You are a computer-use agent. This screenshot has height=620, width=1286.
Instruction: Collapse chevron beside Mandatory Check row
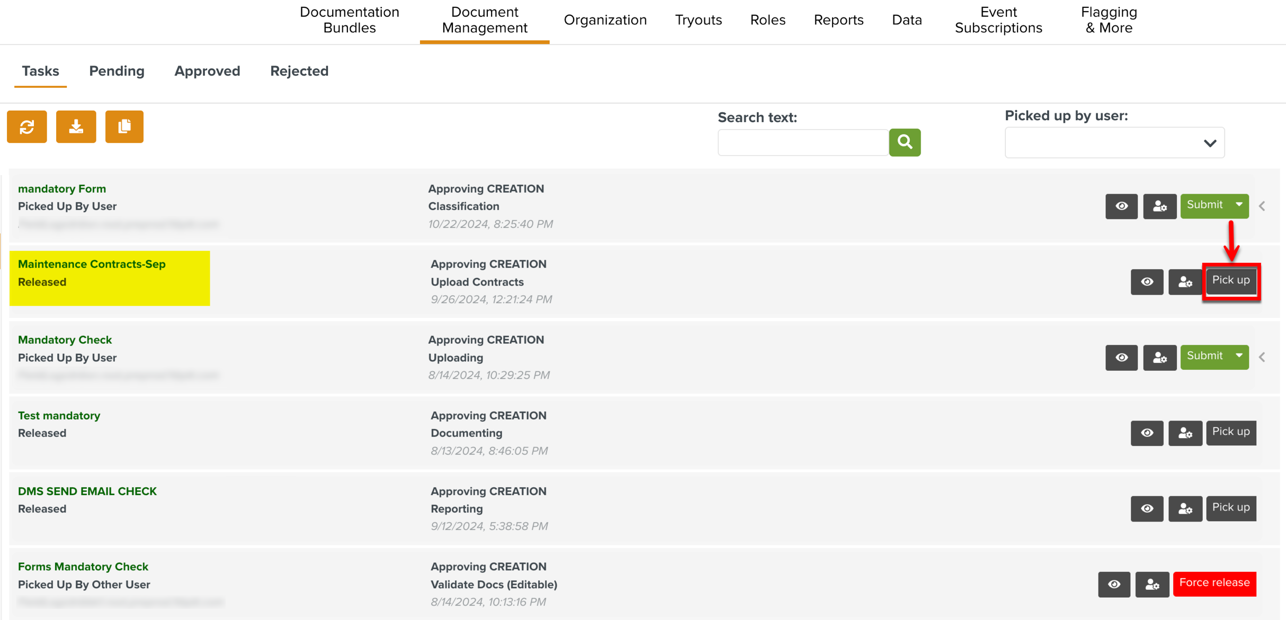[1262, 358]
